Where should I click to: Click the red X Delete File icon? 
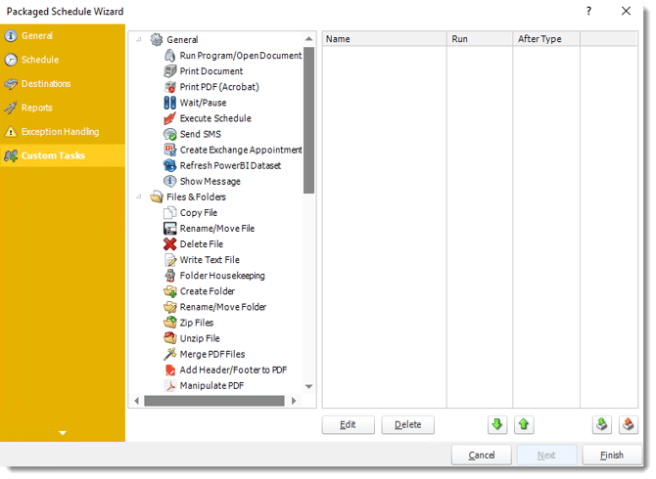[169, 244]
